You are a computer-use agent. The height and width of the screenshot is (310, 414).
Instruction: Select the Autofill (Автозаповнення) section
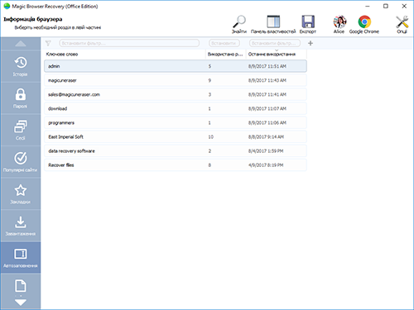pyautogui.click(x=21, y=258)
